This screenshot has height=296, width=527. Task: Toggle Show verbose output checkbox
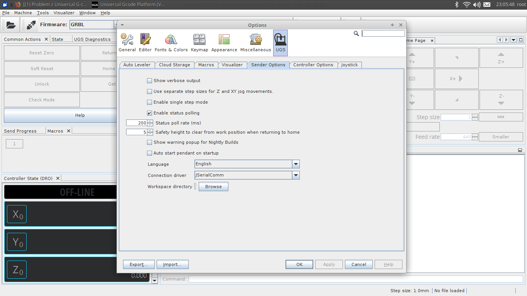click(149, 81)
